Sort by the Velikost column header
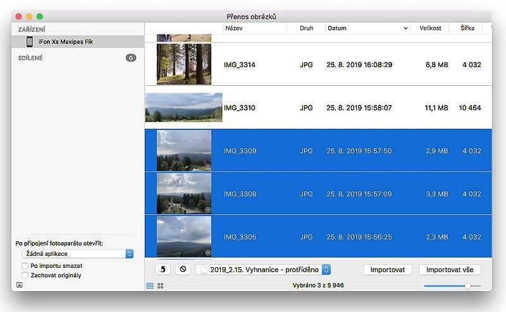This screenshot has height=312, width=506. pos(430,28)
